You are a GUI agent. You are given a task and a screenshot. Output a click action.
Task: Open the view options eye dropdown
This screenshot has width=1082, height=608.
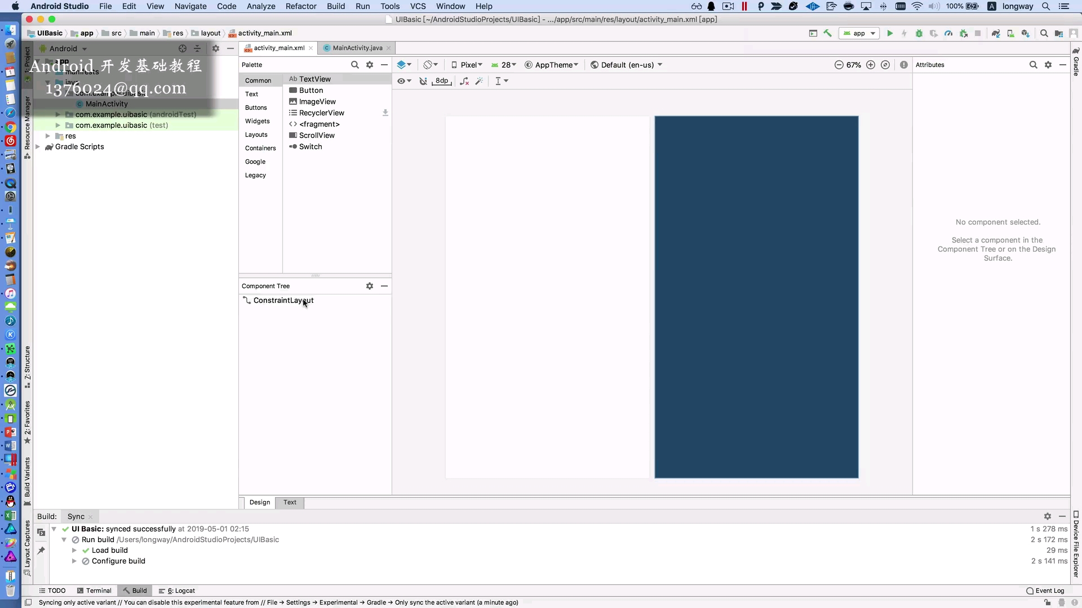coord(404,81)
